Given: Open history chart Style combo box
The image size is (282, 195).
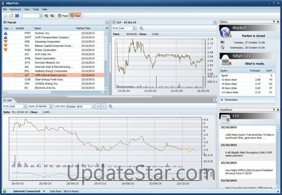Looking at the screenshot, I should (x=18, y=106).
